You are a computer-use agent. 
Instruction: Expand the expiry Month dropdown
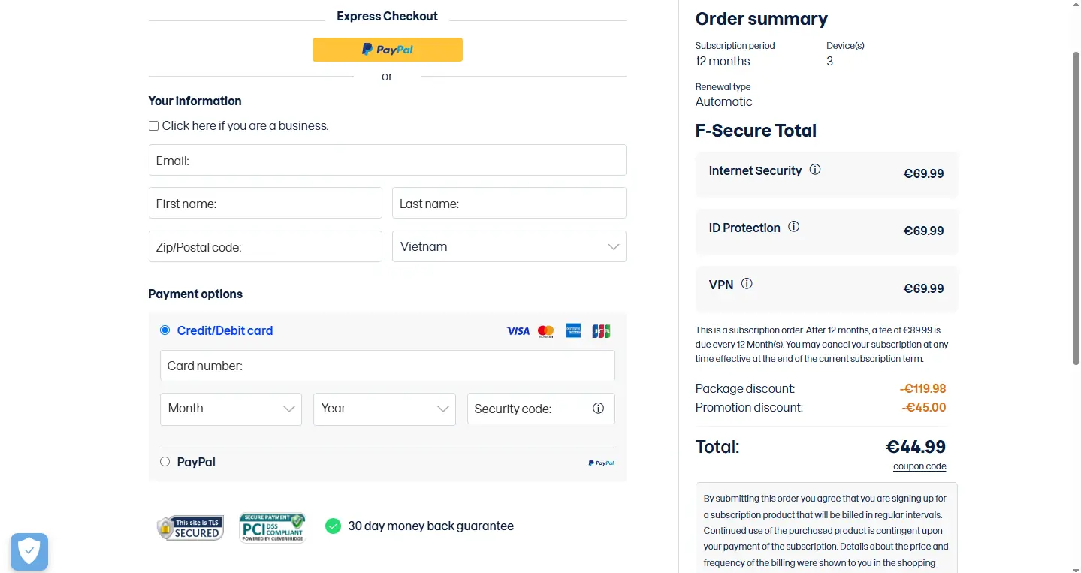coord(231,409)
